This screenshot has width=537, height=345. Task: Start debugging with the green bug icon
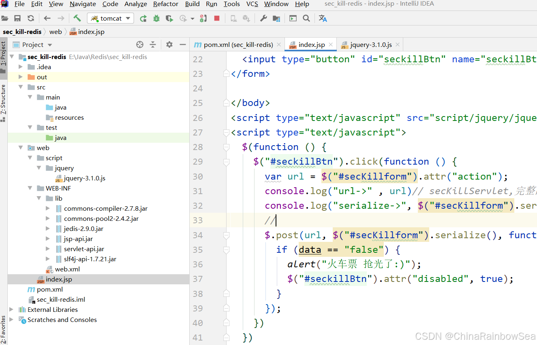tap(156, 18)
